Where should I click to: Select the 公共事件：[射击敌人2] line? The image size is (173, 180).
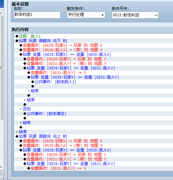pyautogui.click(x=93, y=82)
